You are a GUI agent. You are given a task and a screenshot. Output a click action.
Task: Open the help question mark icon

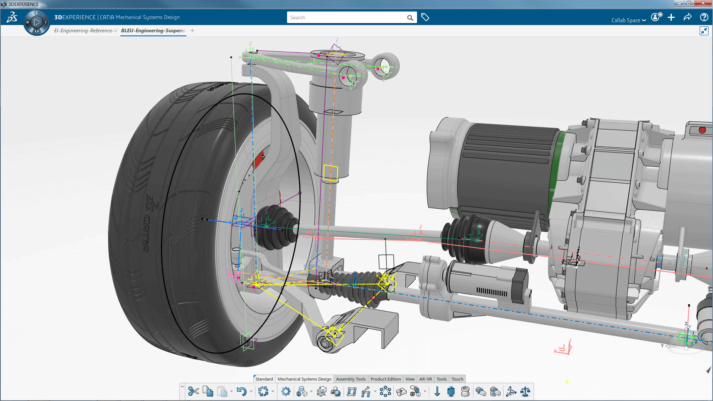(x=704, y=17)
